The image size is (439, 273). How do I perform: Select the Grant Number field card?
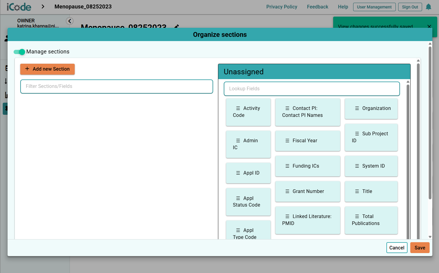tap(308, 191)
